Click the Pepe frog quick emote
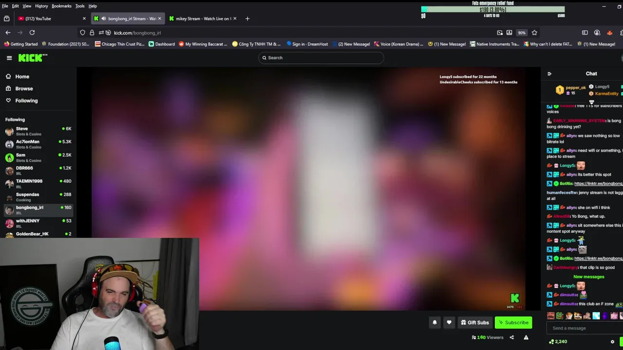The image size is (623, 350). [560, 316]
